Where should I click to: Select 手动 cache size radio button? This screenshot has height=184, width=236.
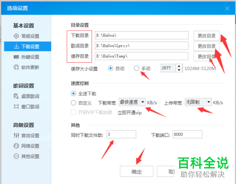(x=136, y=68)
